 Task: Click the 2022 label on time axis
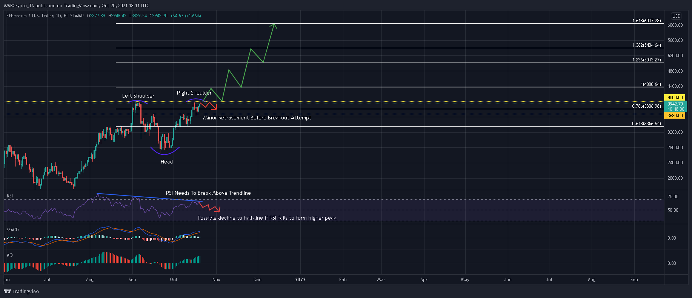click(x=300, y=280)
